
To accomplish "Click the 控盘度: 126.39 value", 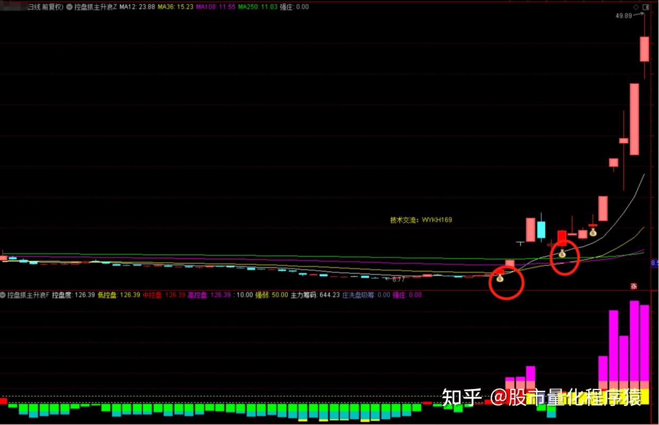I will [x=74, y=294].
